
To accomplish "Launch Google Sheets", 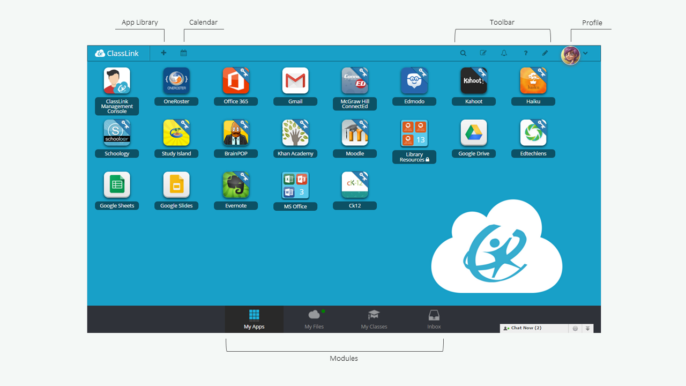I will click(117, 185).
